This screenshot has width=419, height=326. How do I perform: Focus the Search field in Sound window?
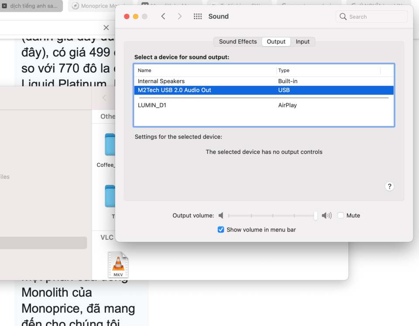(372, 17)
